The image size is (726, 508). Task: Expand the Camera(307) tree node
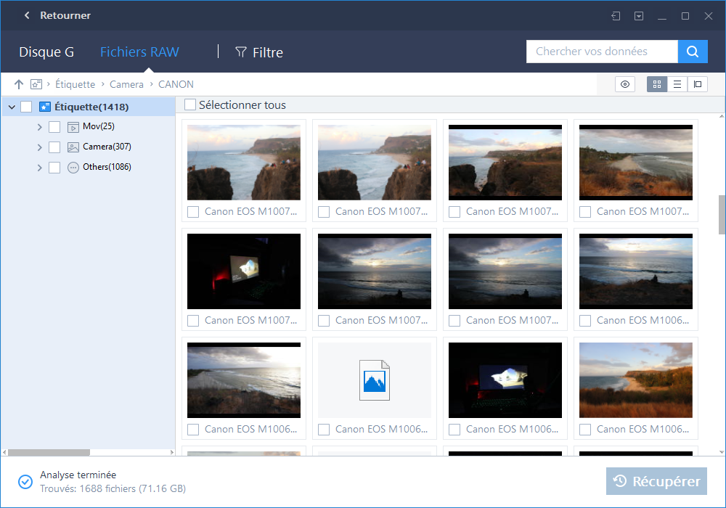point(39,147)
